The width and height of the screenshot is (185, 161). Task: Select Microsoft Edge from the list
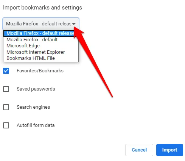pos(41,46)
